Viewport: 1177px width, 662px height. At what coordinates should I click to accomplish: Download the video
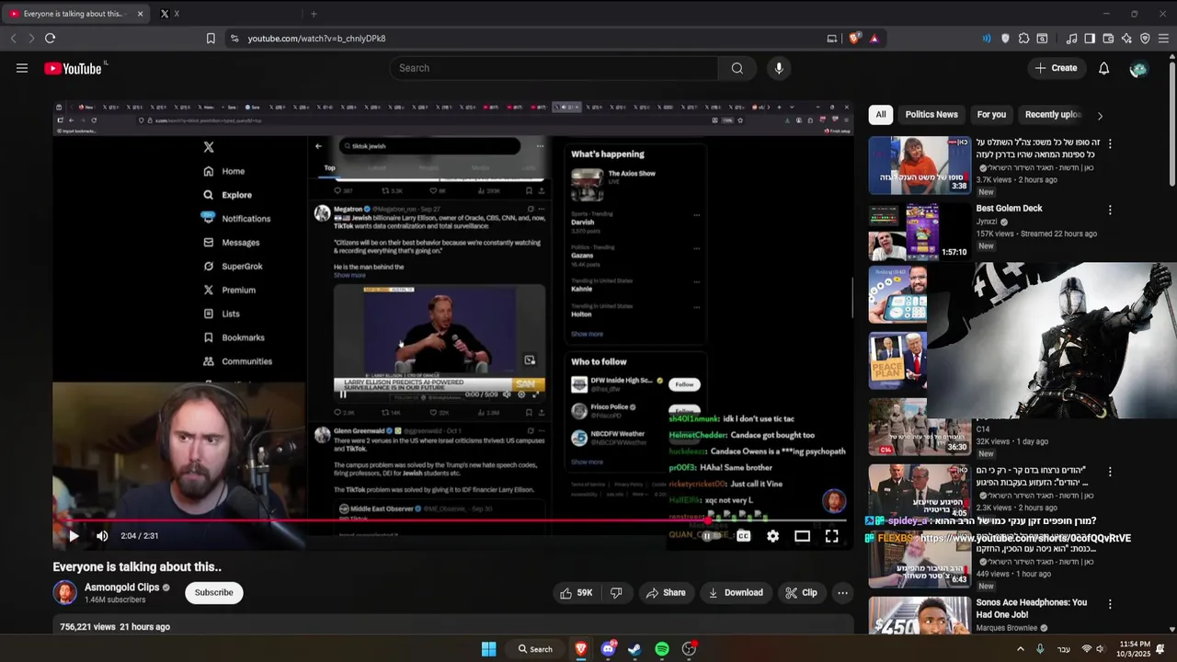coord(736,593)
